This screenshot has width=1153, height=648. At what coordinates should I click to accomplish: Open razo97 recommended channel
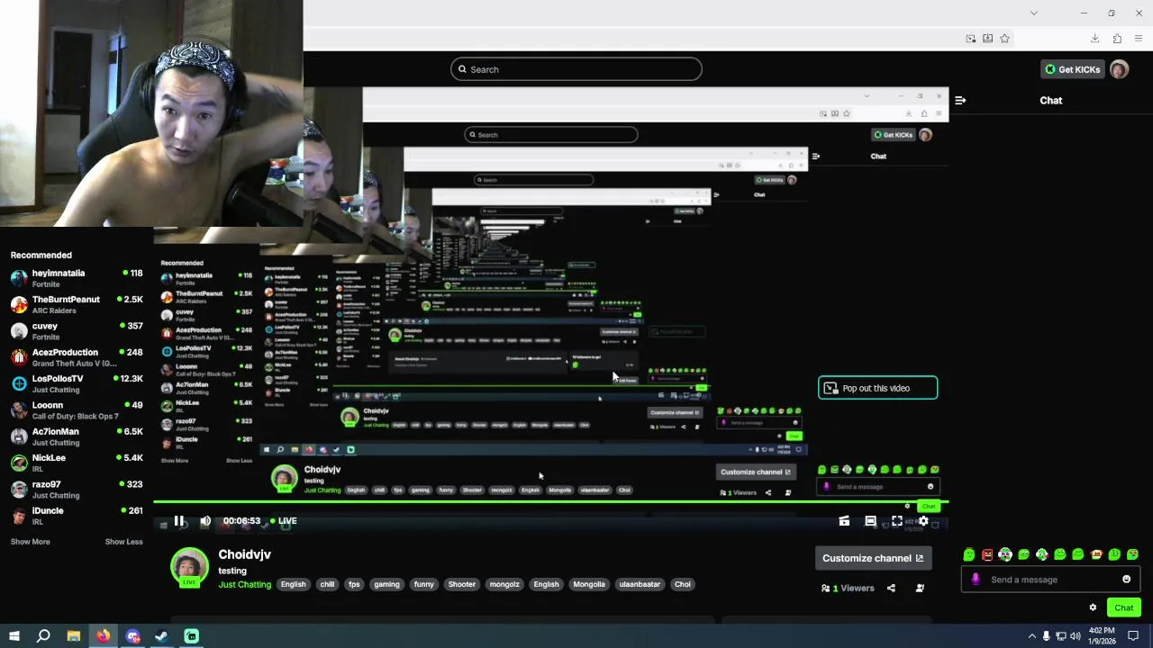tap(77, 490)
